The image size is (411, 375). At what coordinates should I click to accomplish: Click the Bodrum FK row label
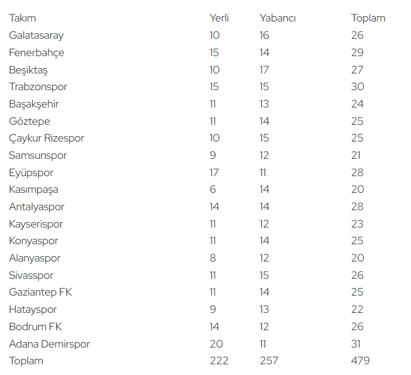[x=35, y=326]
